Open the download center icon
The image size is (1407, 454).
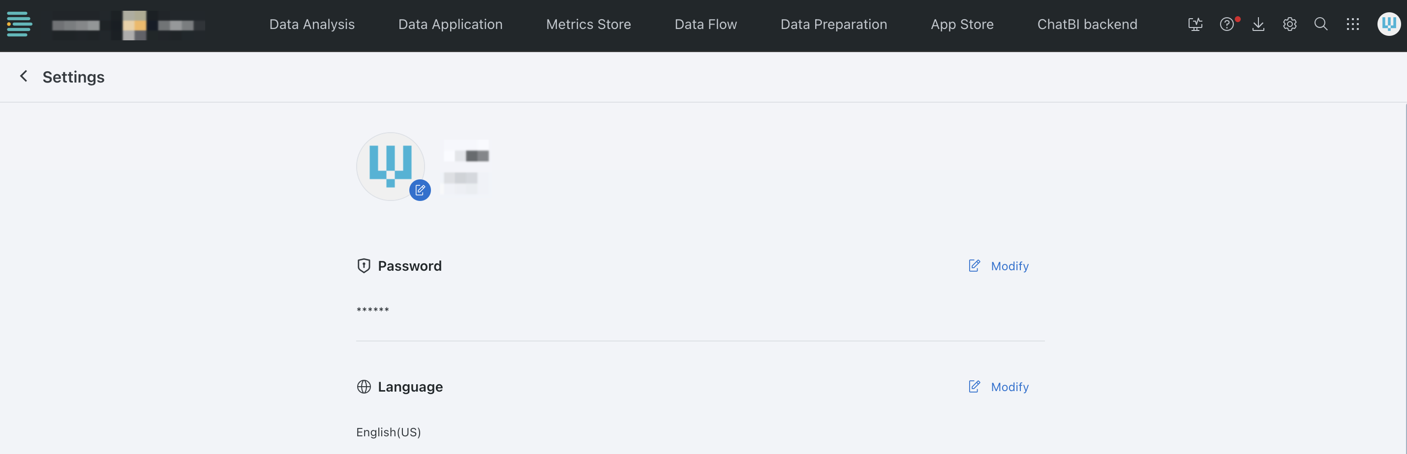click(x=1258, y=25)
